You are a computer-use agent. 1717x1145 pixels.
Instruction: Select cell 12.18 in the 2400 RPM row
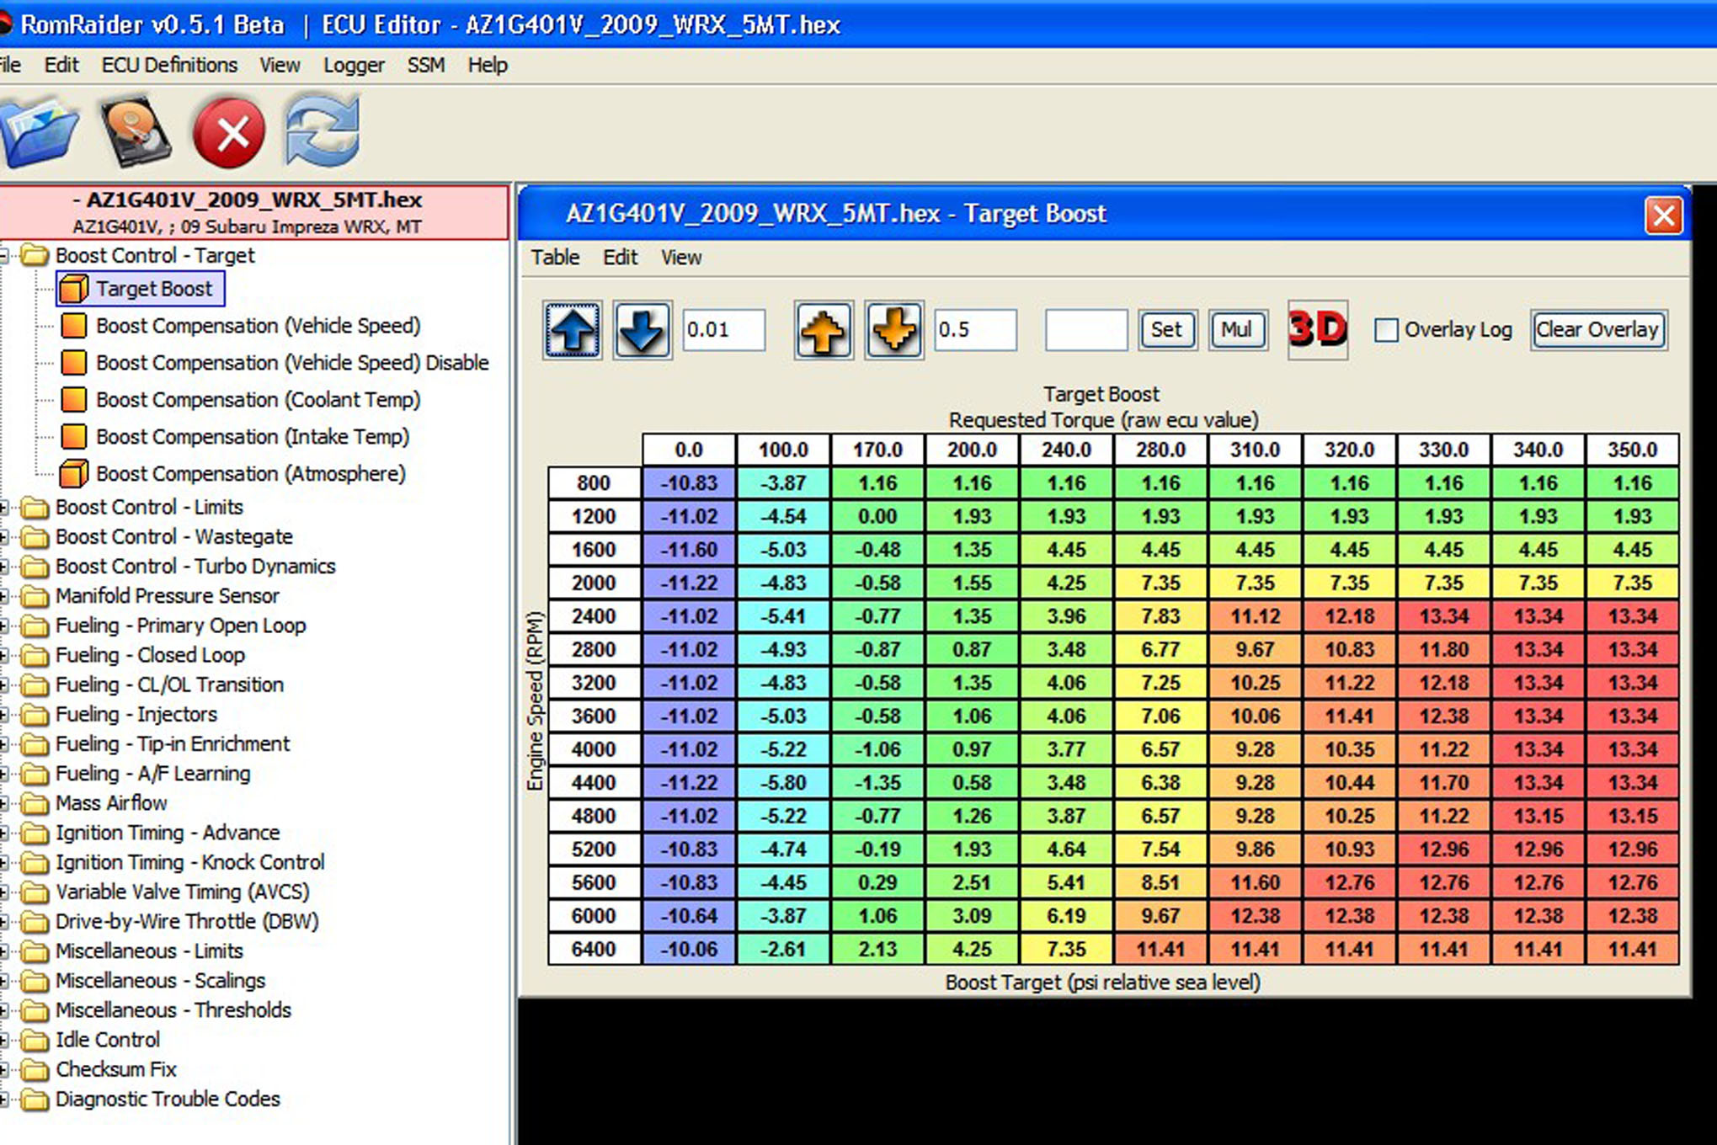(x=1349, y=616)
